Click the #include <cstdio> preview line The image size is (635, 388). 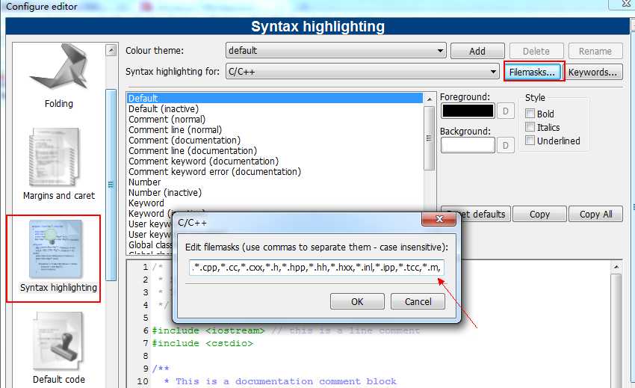(202, 343)
